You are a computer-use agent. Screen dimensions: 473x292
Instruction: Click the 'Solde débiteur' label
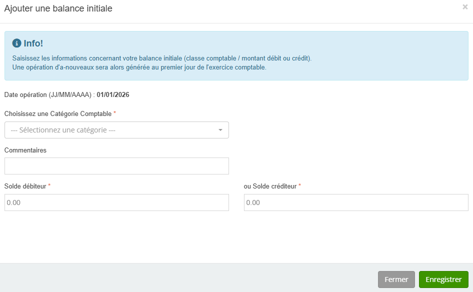coord(25,186)
